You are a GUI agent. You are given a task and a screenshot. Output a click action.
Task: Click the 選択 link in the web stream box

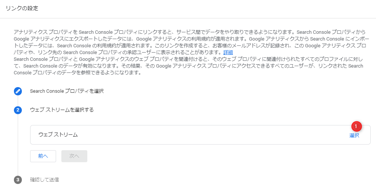pos(354,136)
